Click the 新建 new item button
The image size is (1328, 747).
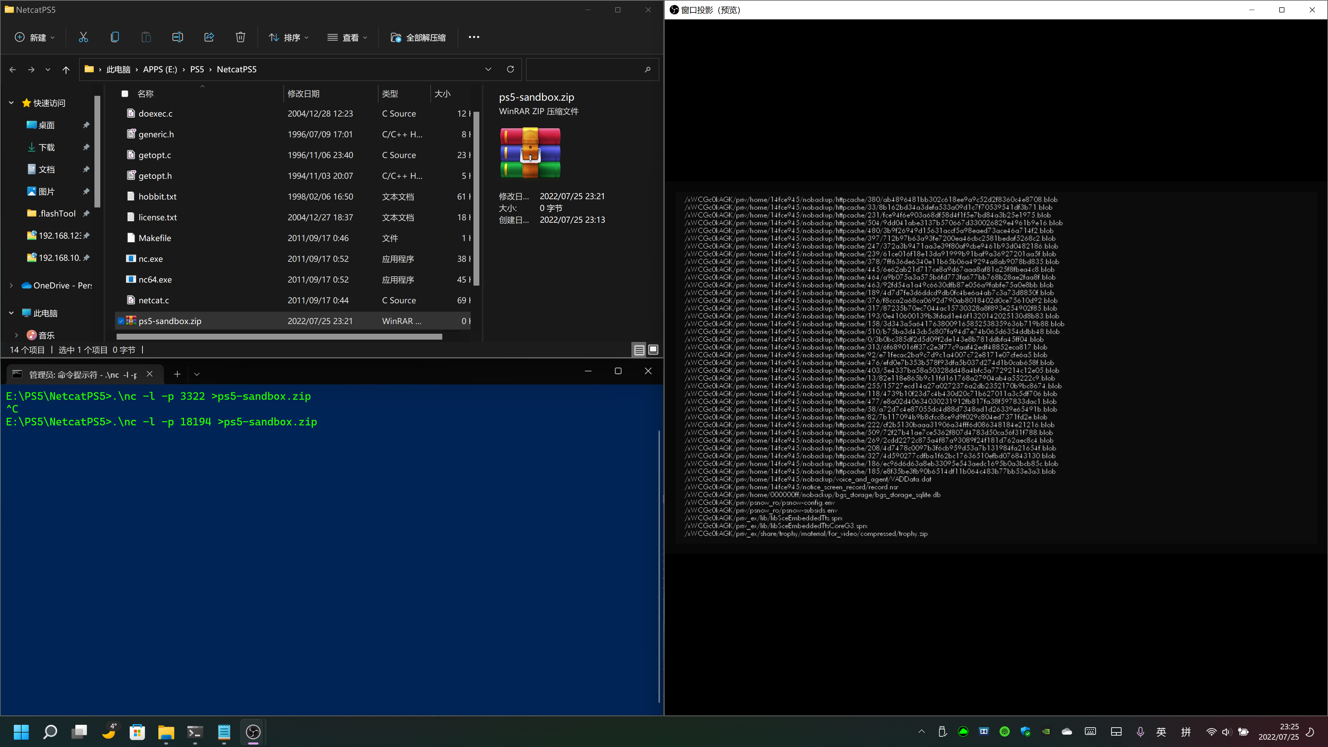[35, 37]
